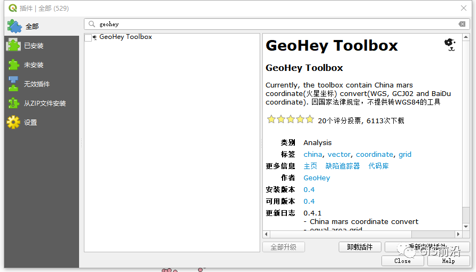This screenshot has height=272, width=476.
Task: Click the Analysis category value
Action: (x=317, y=142)
